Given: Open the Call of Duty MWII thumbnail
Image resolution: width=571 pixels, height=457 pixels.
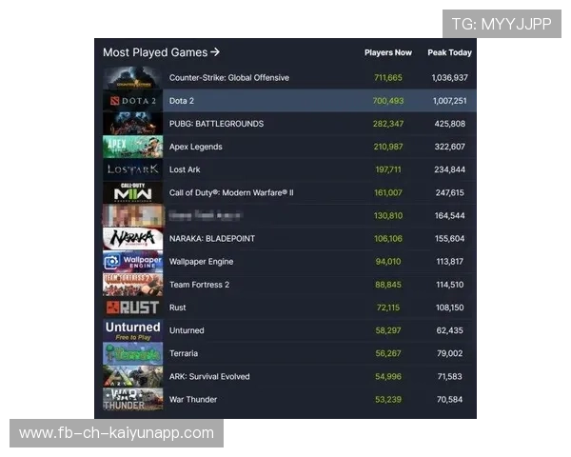Looking at the screenshot, I should click(132, 192).
